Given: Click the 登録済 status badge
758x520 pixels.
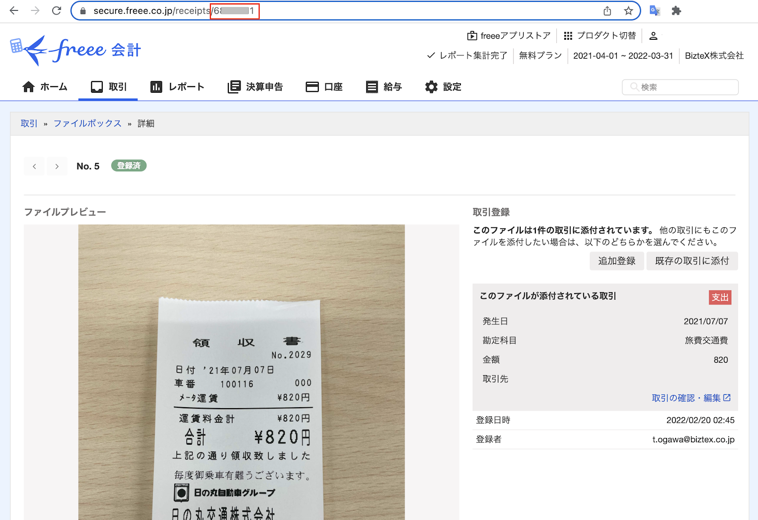Looking at the screenshot, I should click(x=129, y=166).
